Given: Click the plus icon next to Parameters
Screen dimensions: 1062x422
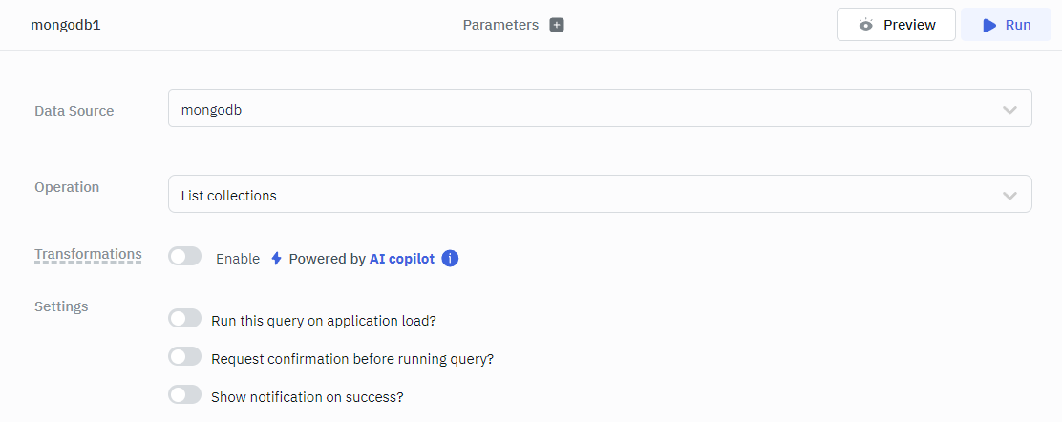Looking at the screenshot, I should click(557, 25).
